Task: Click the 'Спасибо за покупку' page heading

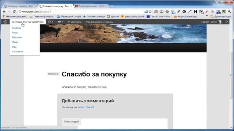Action: 94,74
